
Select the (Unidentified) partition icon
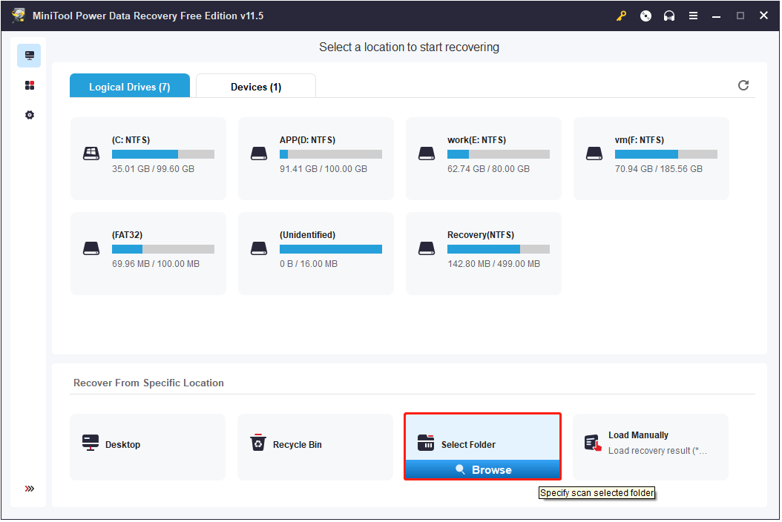pos(259,248)
